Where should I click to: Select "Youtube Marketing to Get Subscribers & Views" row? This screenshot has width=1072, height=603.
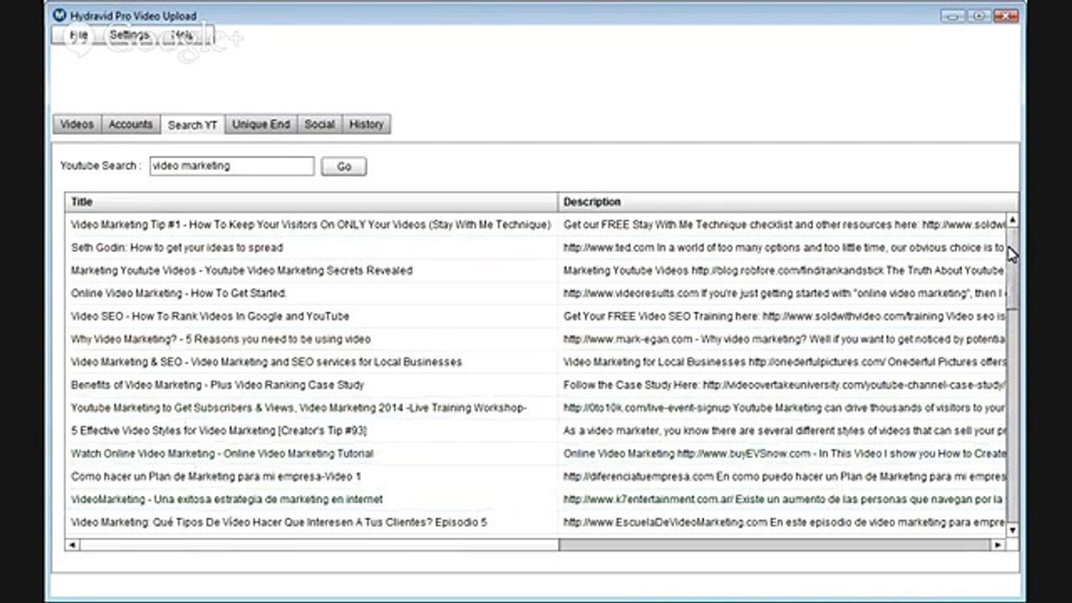point(311,408)
